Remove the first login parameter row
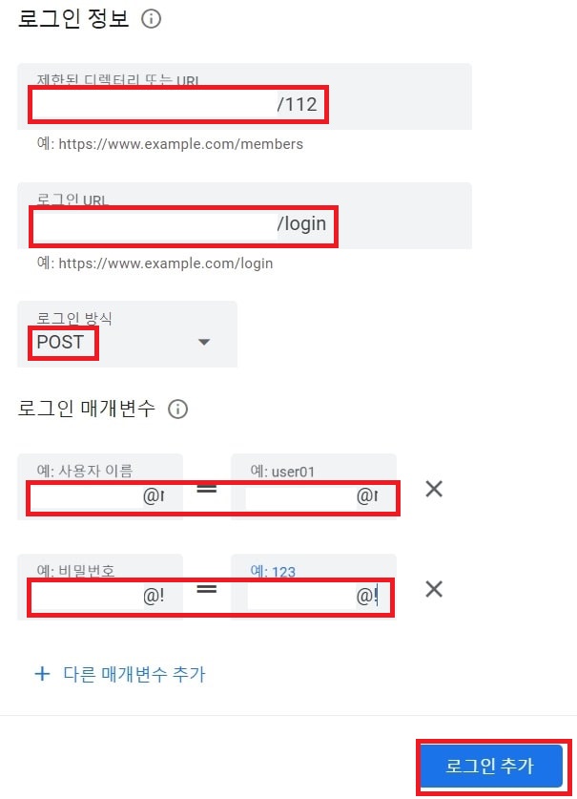This screenshot has width=577, height=799. [x=434, y=489]
